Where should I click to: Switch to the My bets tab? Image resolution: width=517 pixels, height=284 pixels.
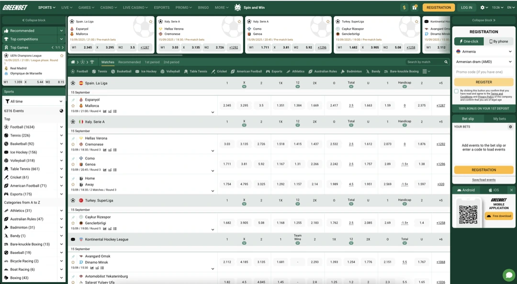point(499,119)
